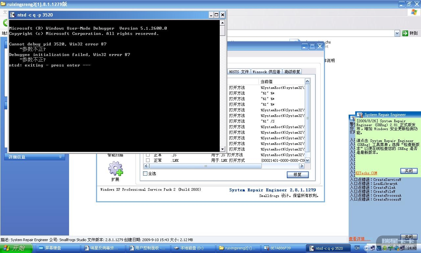Switch to 屏幕键盘 in the taskbar
The width and height of the screenshot is (421, 253).
pyautogui.click(x=58, y=248)
